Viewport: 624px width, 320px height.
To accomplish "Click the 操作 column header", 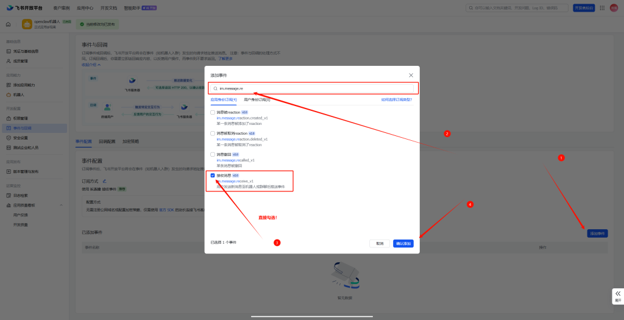I will (542, 247).
